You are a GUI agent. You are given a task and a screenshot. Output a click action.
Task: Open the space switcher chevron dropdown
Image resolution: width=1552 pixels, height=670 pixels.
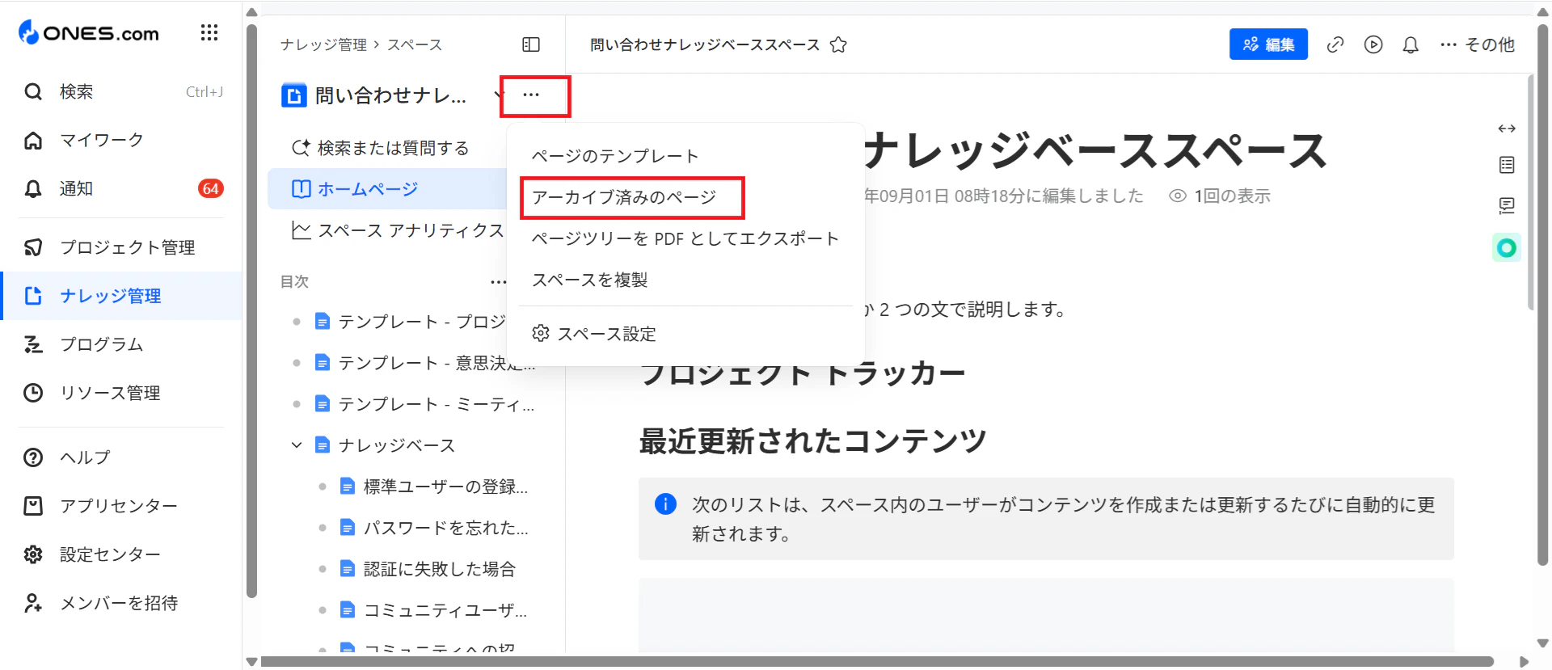click(498, 95)
